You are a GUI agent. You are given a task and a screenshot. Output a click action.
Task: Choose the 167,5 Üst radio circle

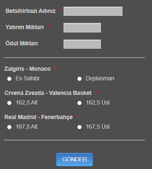79,127
